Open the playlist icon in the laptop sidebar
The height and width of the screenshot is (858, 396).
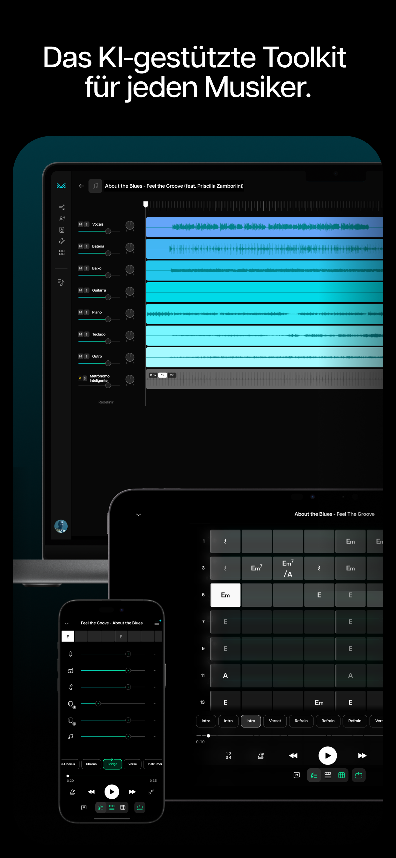coord(61,282)
